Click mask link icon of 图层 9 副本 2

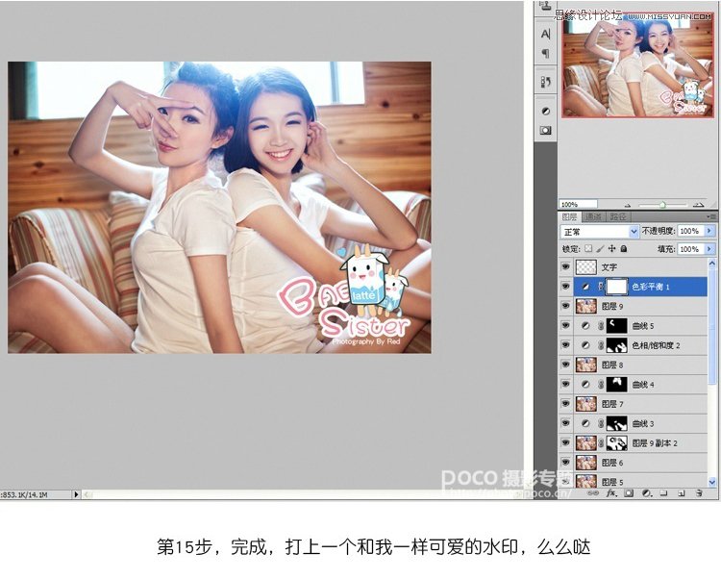point(601,442)
